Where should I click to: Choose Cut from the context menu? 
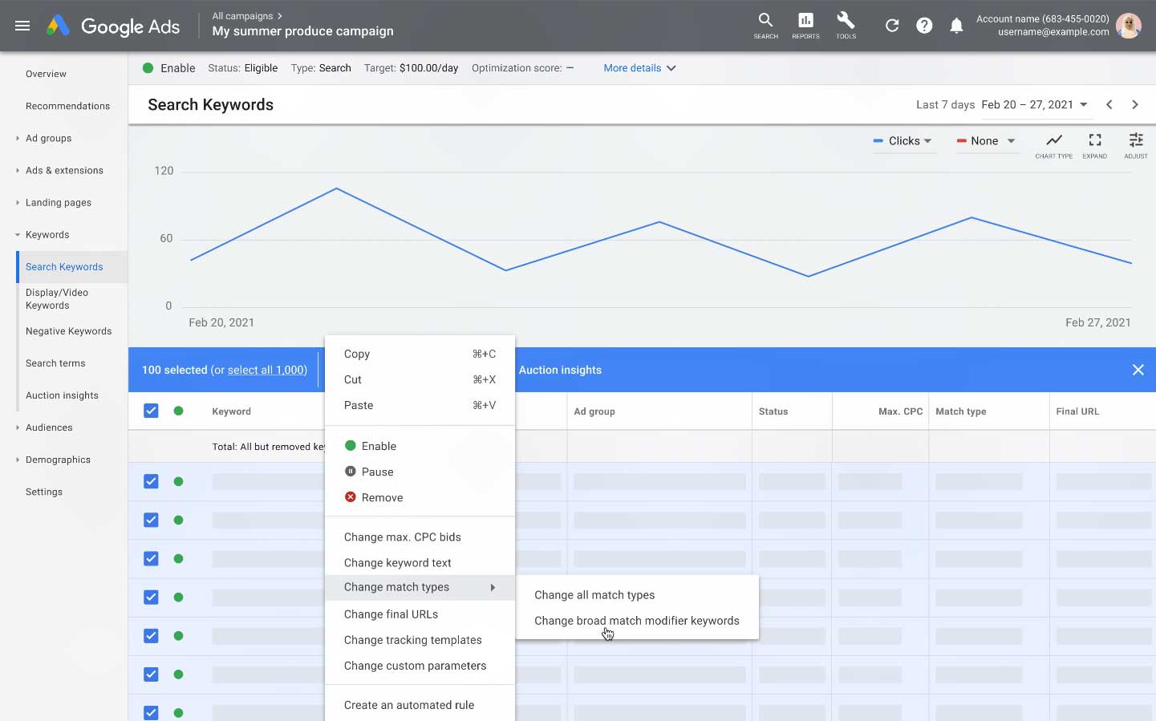pos(420,379)
